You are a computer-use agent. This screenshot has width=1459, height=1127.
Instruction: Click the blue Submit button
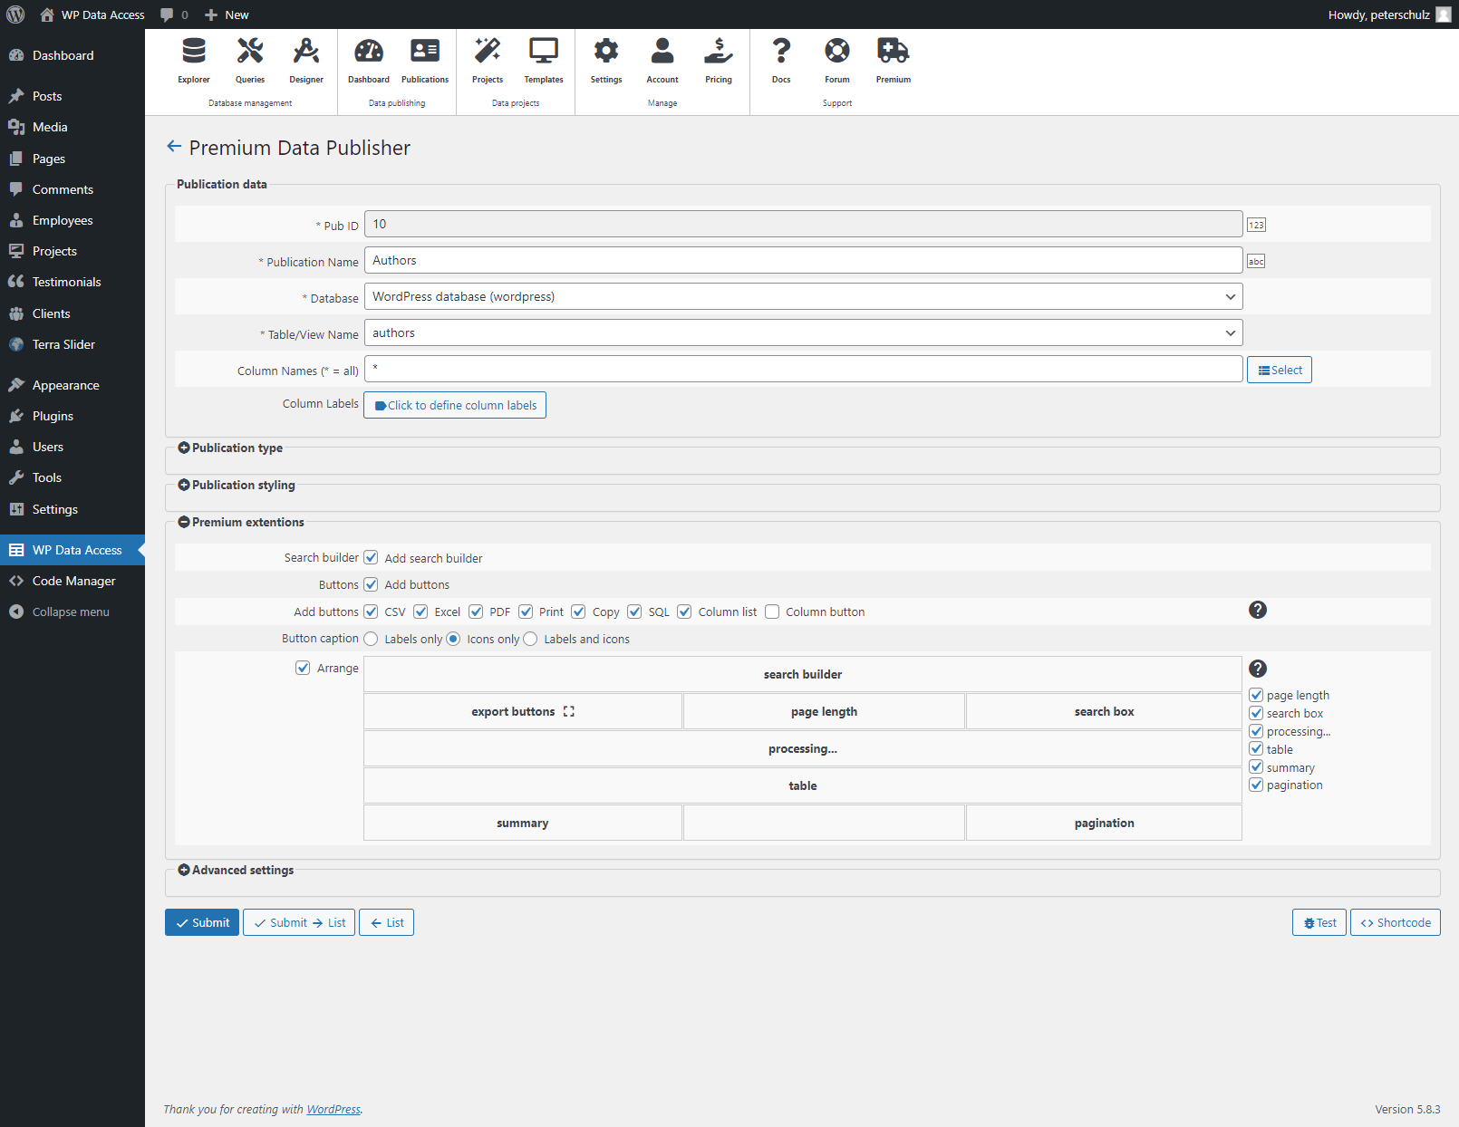(x=202, y=922)
